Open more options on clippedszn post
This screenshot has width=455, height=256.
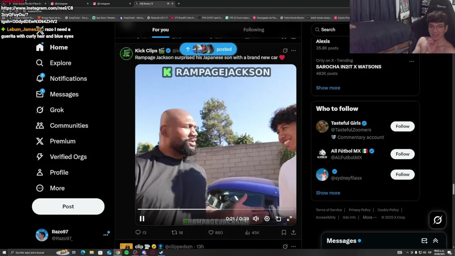point(293,246)
